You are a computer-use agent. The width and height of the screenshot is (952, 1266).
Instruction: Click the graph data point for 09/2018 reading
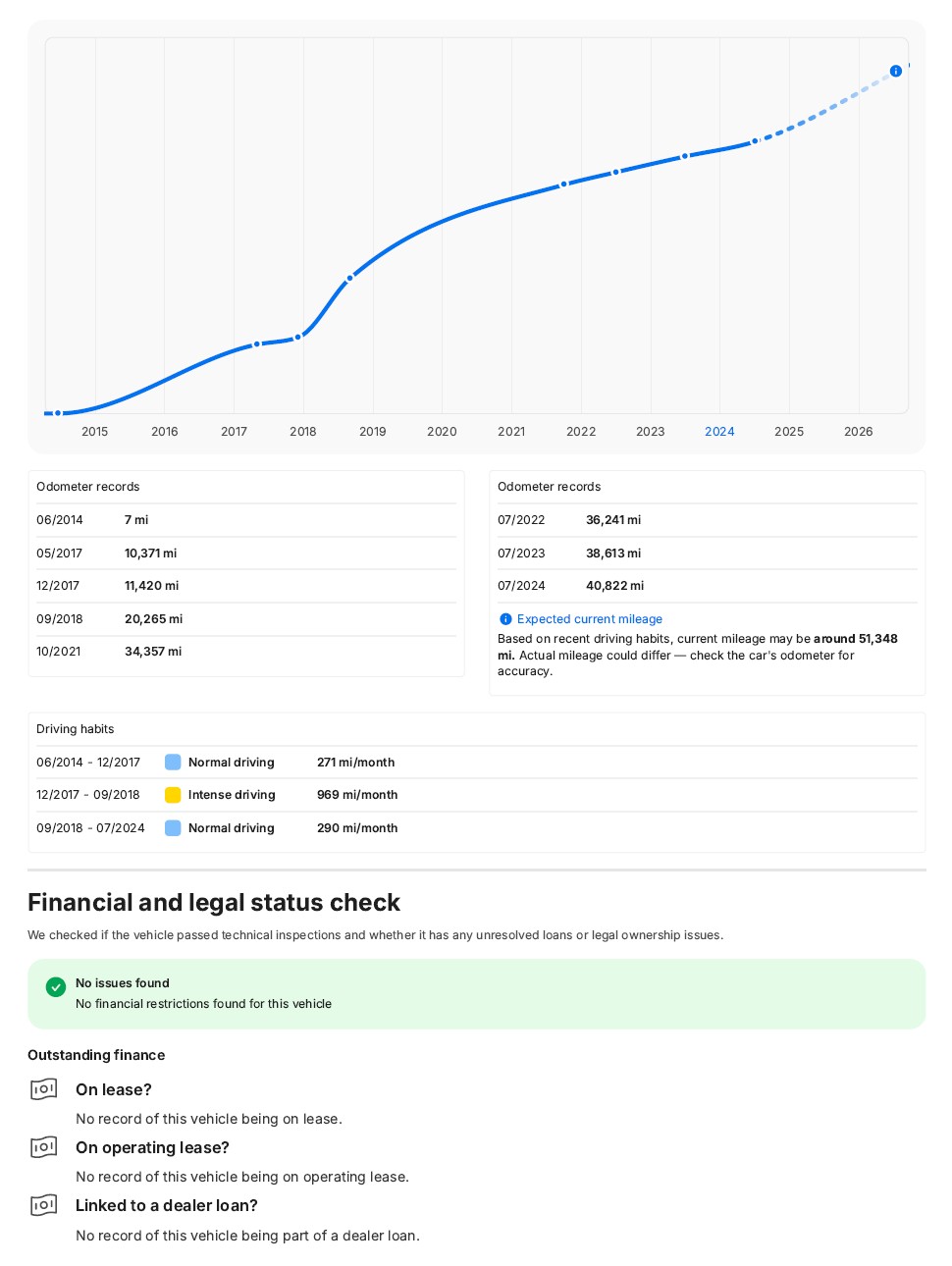[349, 278]
